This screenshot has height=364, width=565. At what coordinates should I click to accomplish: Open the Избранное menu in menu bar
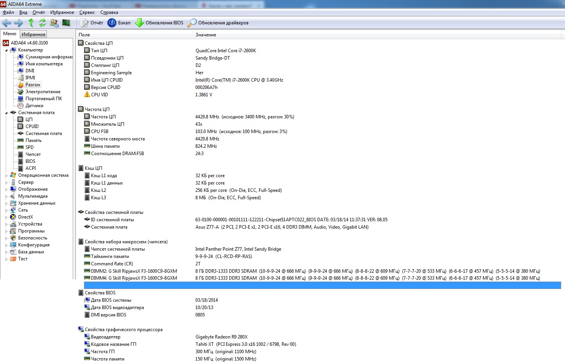click(62, 12)
